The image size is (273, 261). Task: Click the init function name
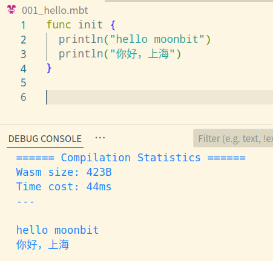point(91,25)
